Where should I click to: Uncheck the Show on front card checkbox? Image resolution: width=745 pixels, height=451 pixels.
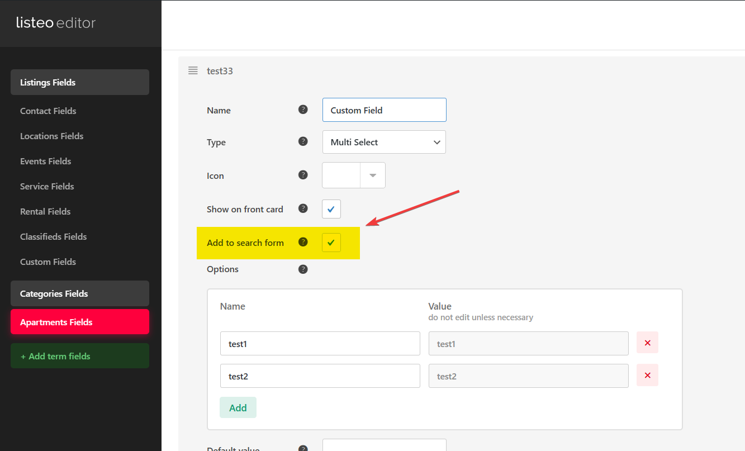coord(331,209)
